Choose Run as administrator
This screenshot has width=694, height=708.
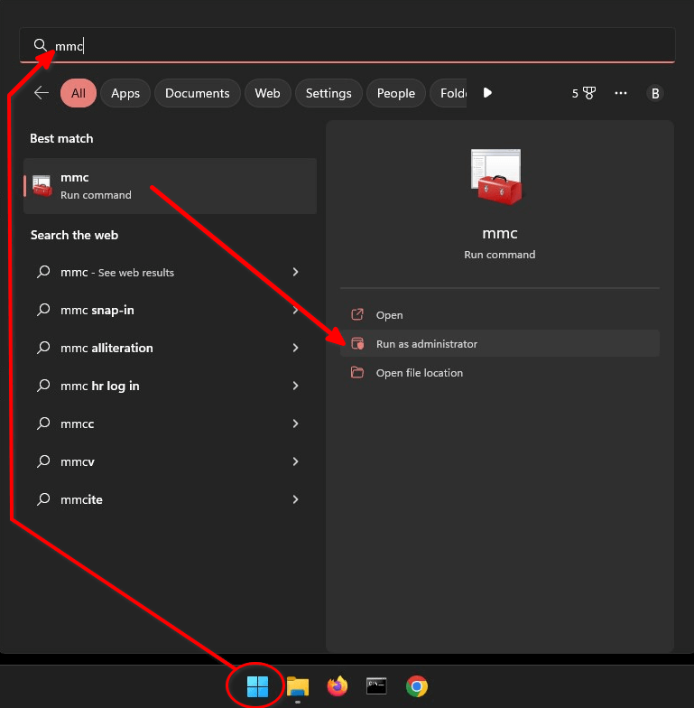[426, 344]
